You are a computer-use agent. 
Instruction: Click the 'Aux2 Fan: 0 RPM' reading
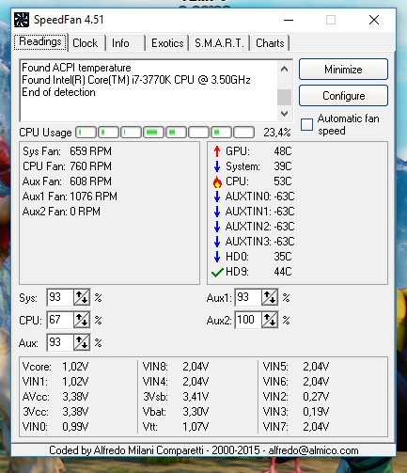(61, 212)
